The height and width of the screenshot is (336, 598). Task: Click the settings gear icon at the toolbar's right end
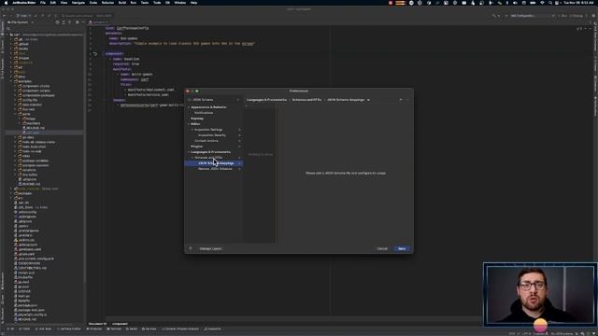pyautogui.click(x=593, y=16)
